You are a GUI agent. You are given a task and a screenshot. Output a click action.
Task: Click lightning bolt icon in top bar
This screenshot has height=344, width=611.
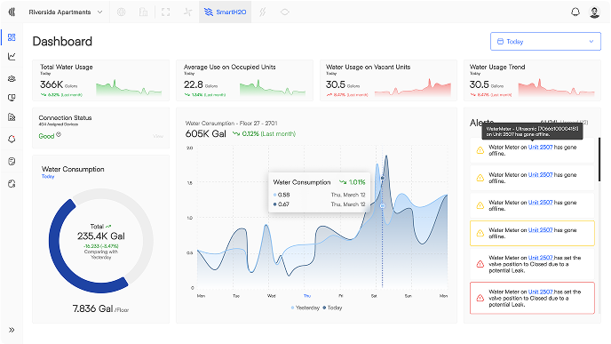click(x=263, y=12)
